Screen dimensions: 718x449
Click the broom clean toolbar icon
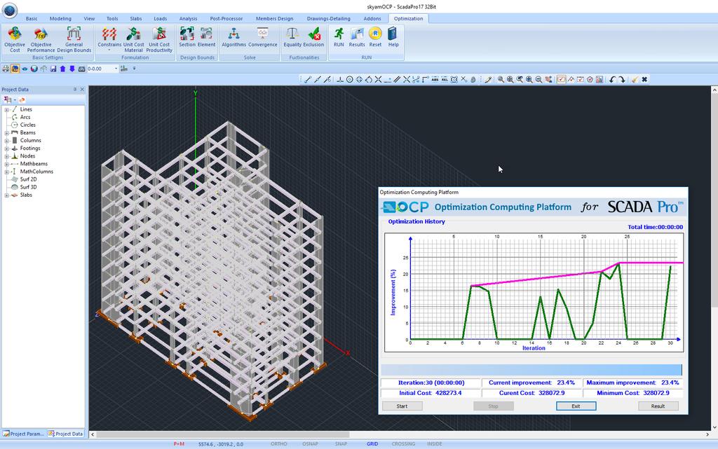click(x=635, y=80)
